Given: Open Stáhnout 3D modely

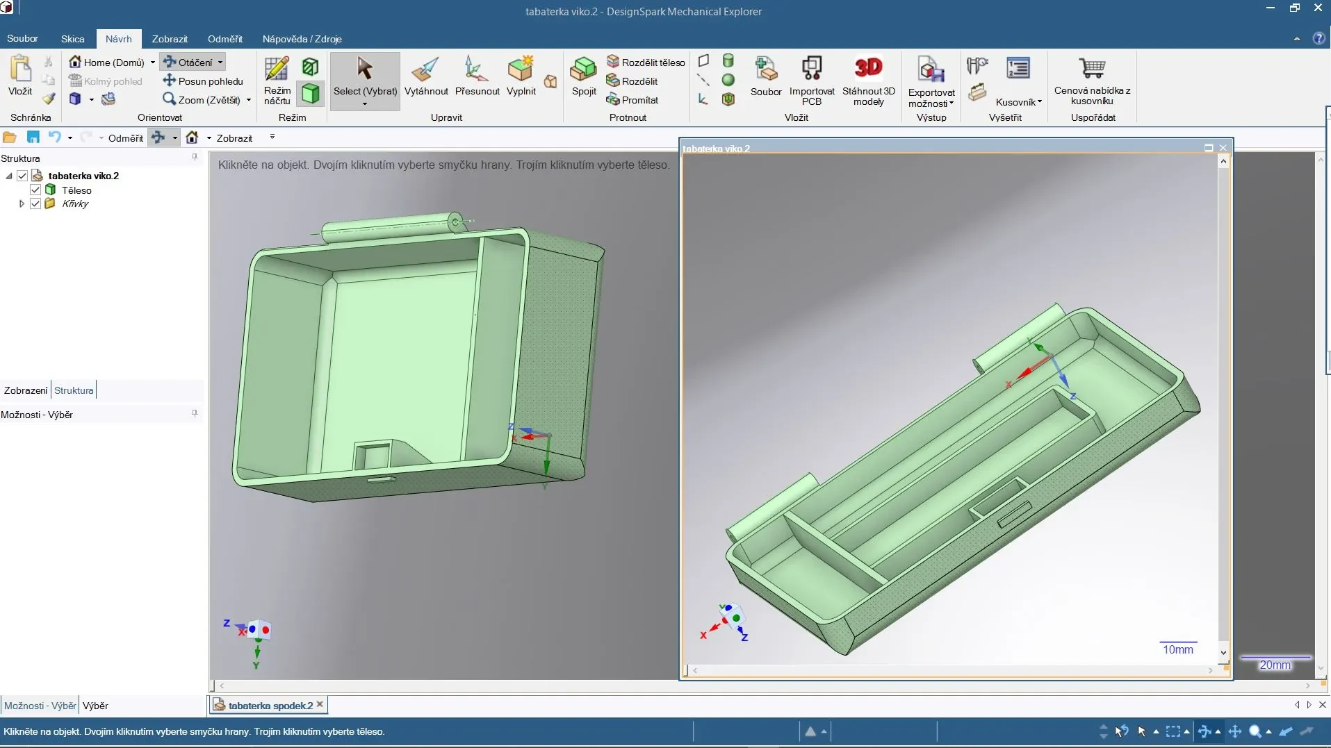Looking at the screenshot, I should pyautogui.click(x=869, y=81).
